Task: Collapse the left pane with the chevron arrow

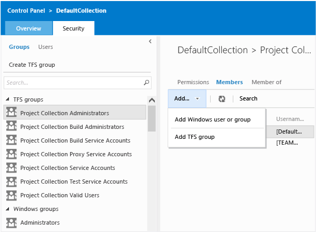Action: click(150, 41)
